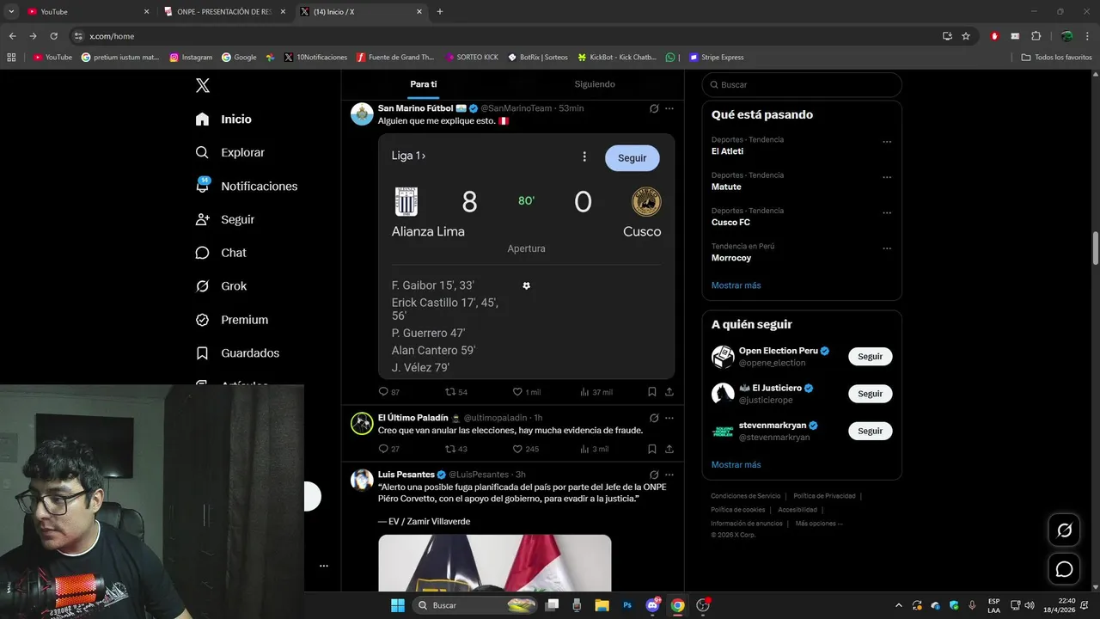Reply to El Último Paladín post
The height and width of the screenshot is (619, 1100).
click(x=383, y=449)
